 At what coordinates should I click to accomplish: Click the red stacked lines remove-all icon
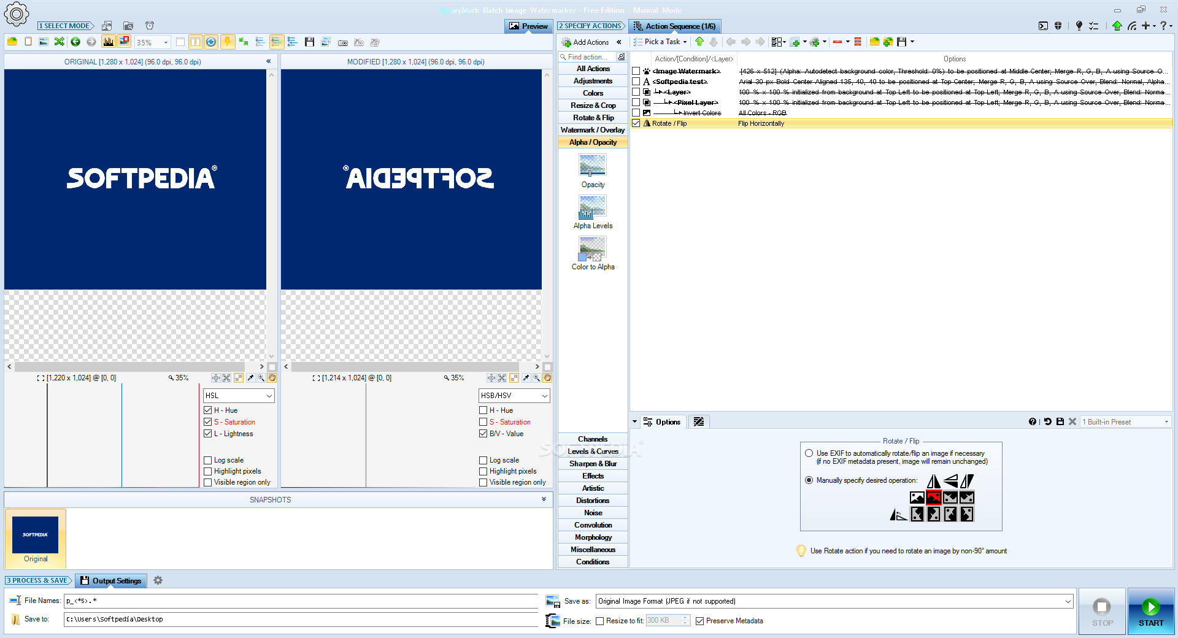point(858,42)
